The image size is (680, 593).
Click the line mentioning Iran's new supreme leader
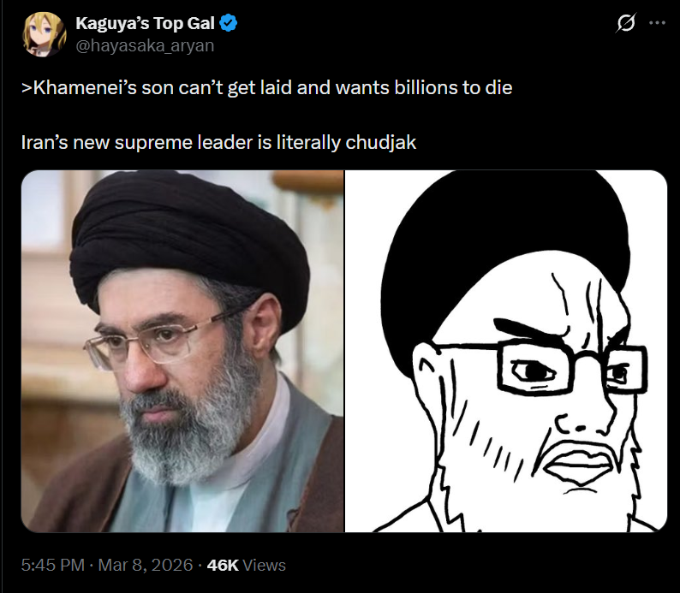coord(218,143)
